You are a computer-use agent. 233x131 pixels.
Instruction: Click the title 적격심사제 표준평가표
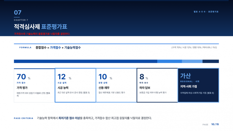pos(40,27)
